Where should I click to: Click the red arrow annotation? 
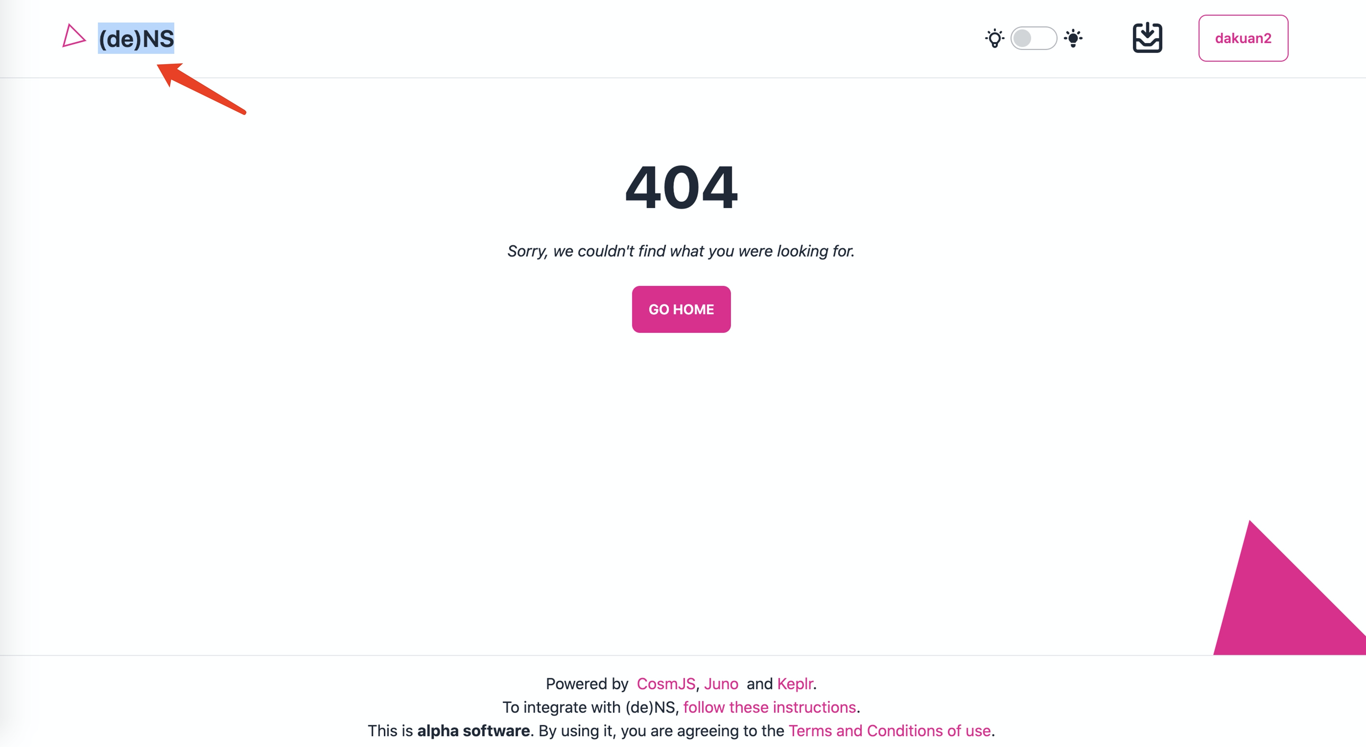point(201,88)
